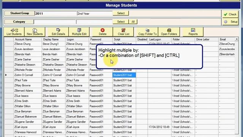Click ZPaul Tuite's Password01 cell

click(101, 80)
